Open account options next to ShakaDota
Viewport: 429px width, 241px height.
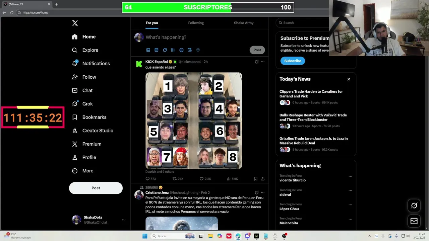tap(124, 220)
